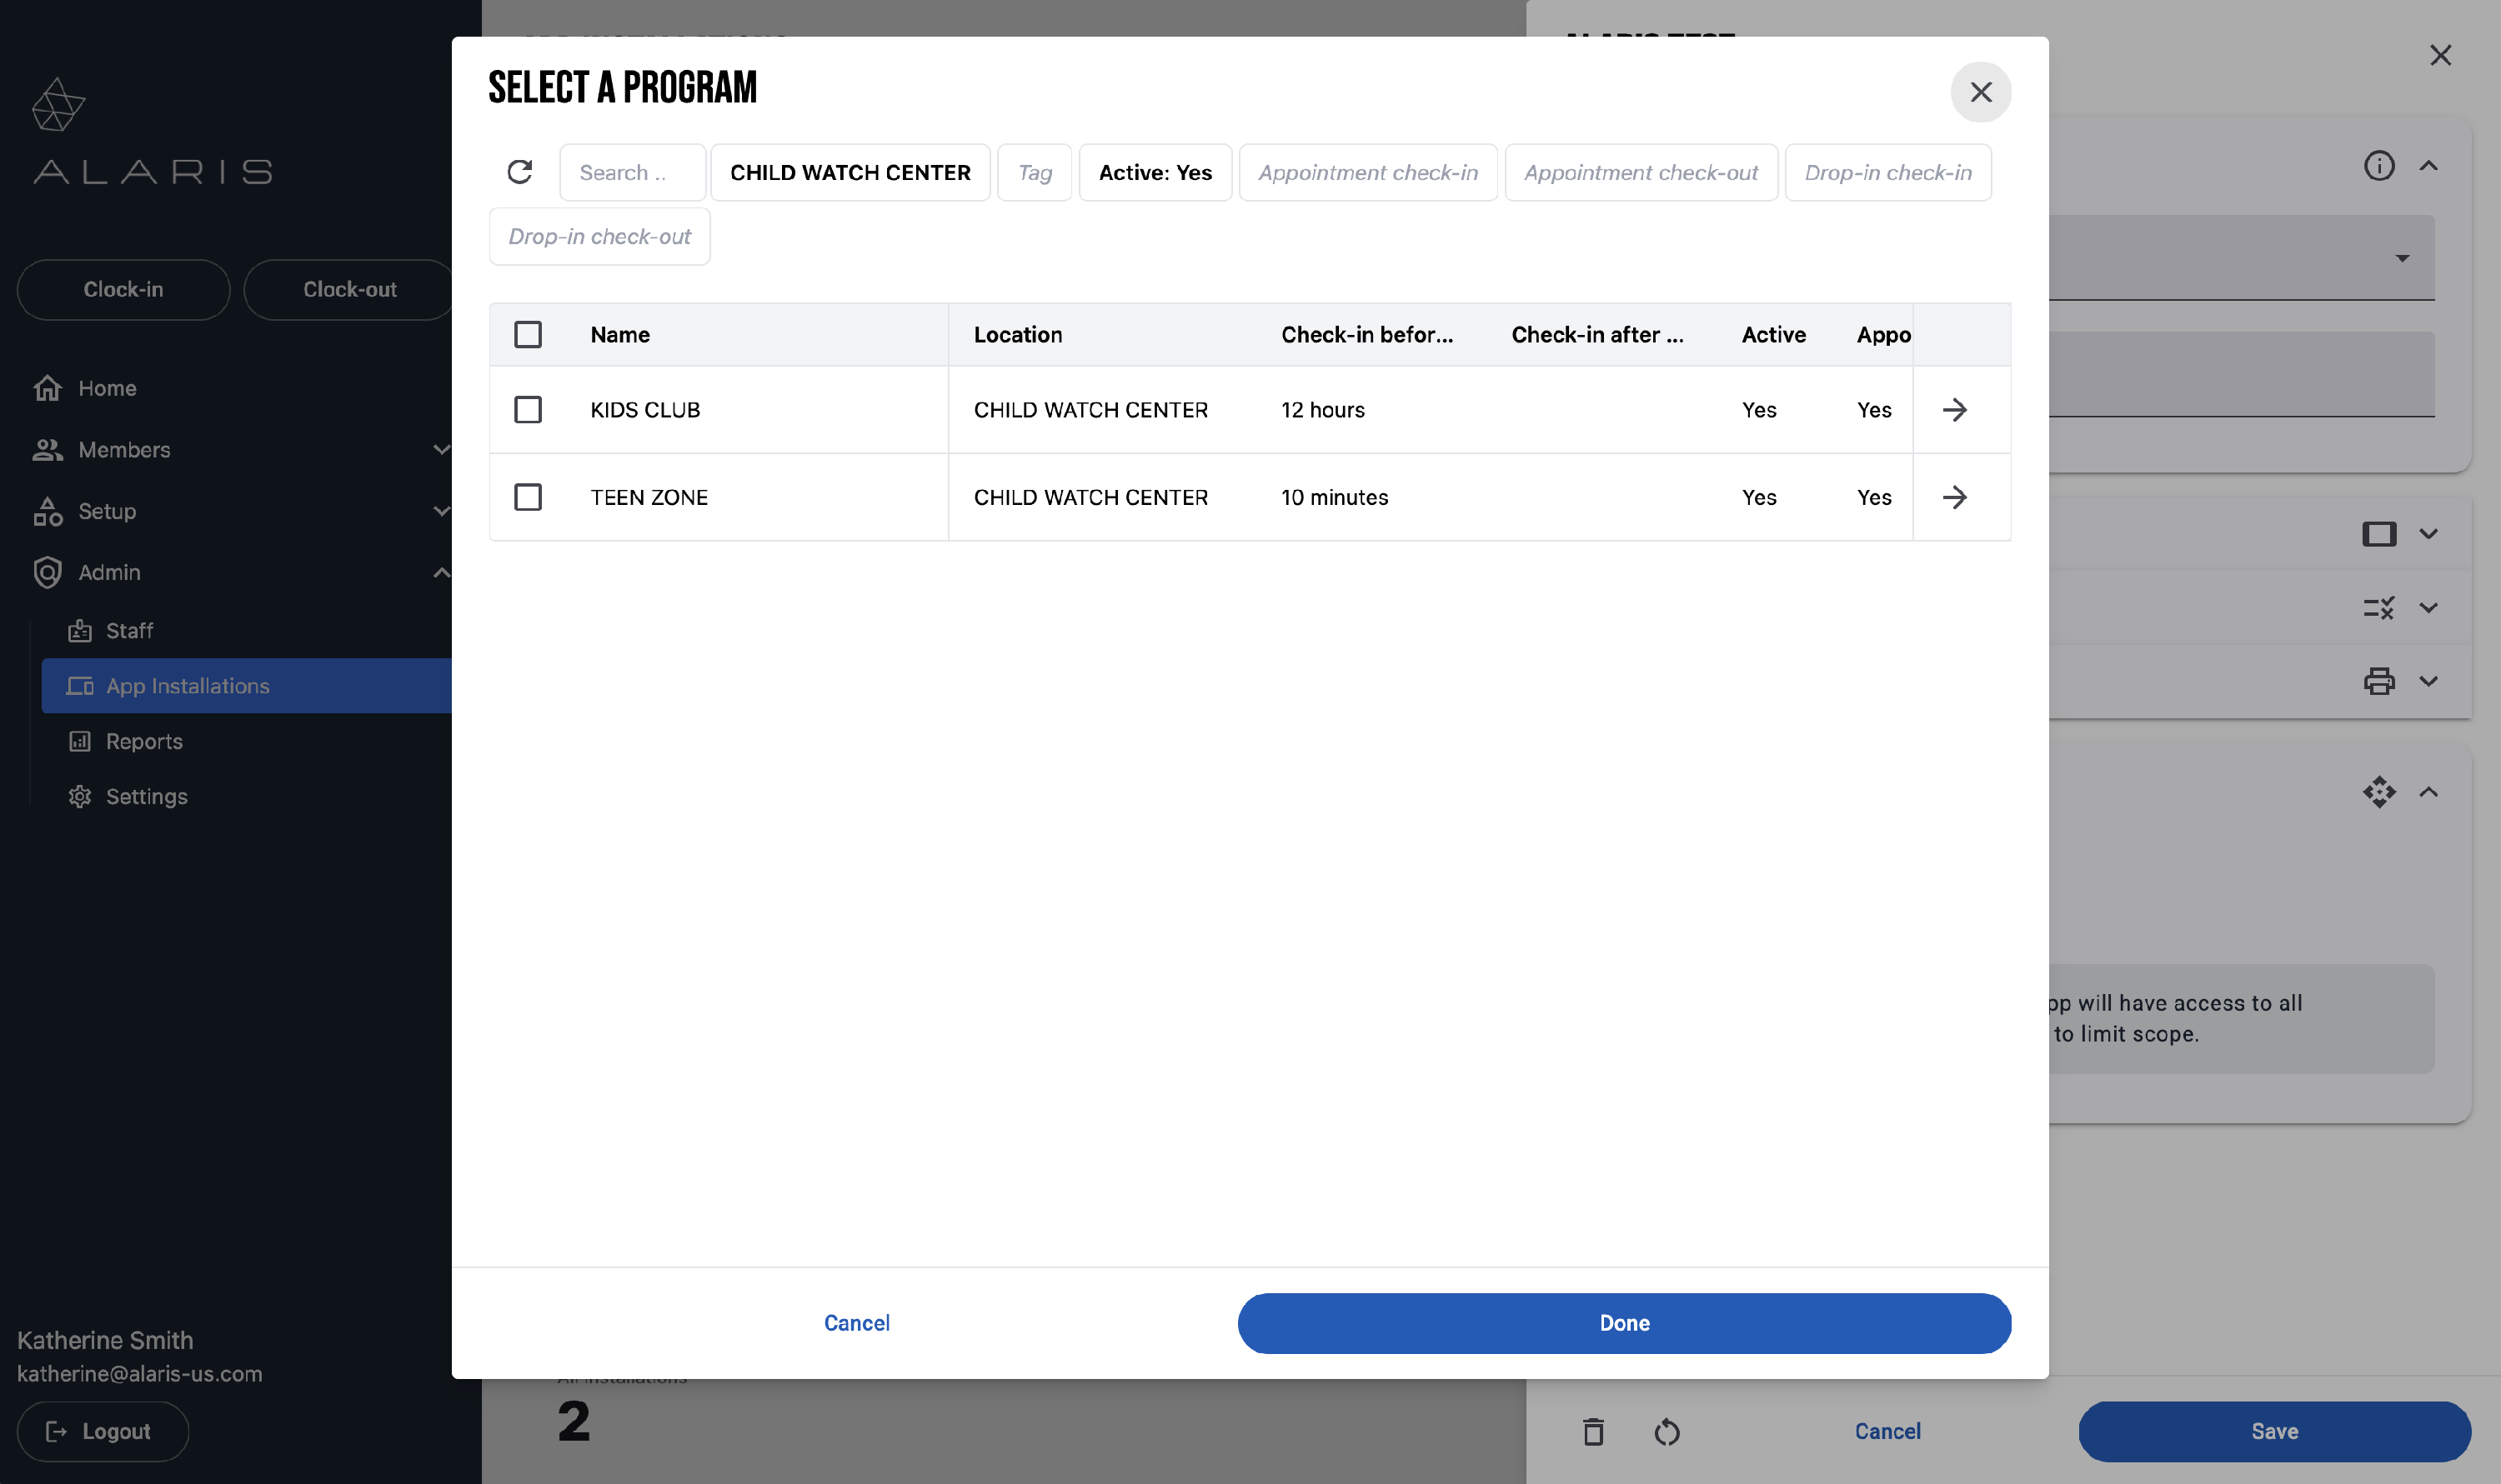
Task: Click Cancel in the program dialog
Action: click(856, 1322)
